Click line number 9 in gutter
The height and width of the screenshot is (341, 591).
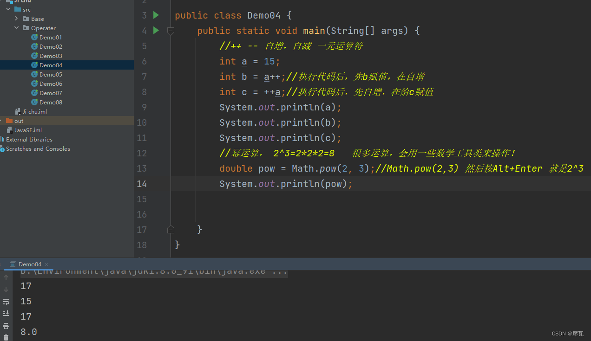144,107
